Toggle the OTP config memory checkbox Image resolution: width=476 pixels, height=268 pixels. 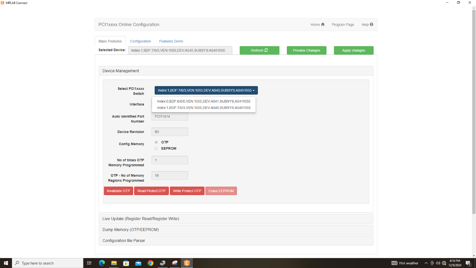[156, 142]
